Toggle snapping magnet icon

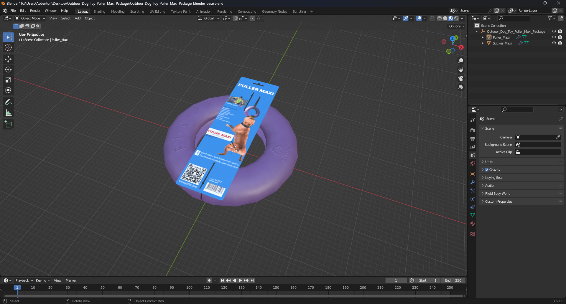(x=236, y=18)
